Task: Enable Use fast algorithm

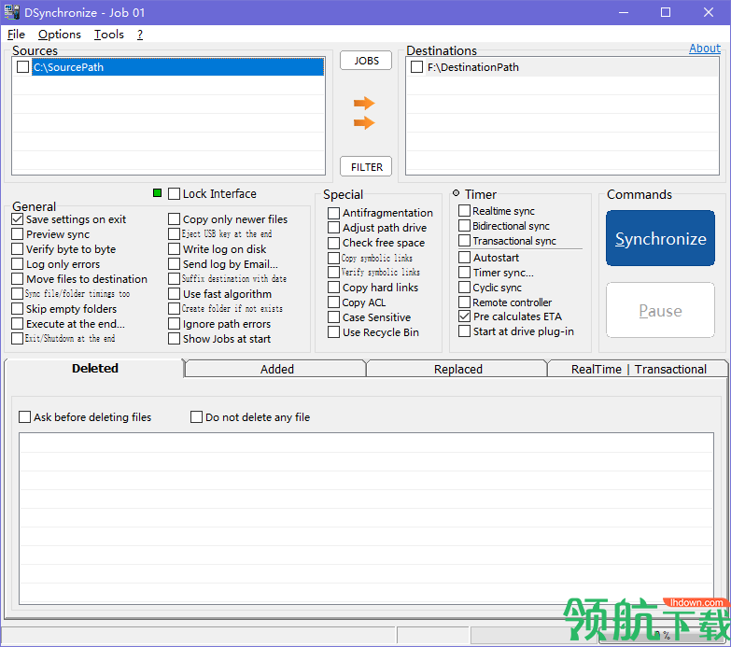Action: (174, 294)
